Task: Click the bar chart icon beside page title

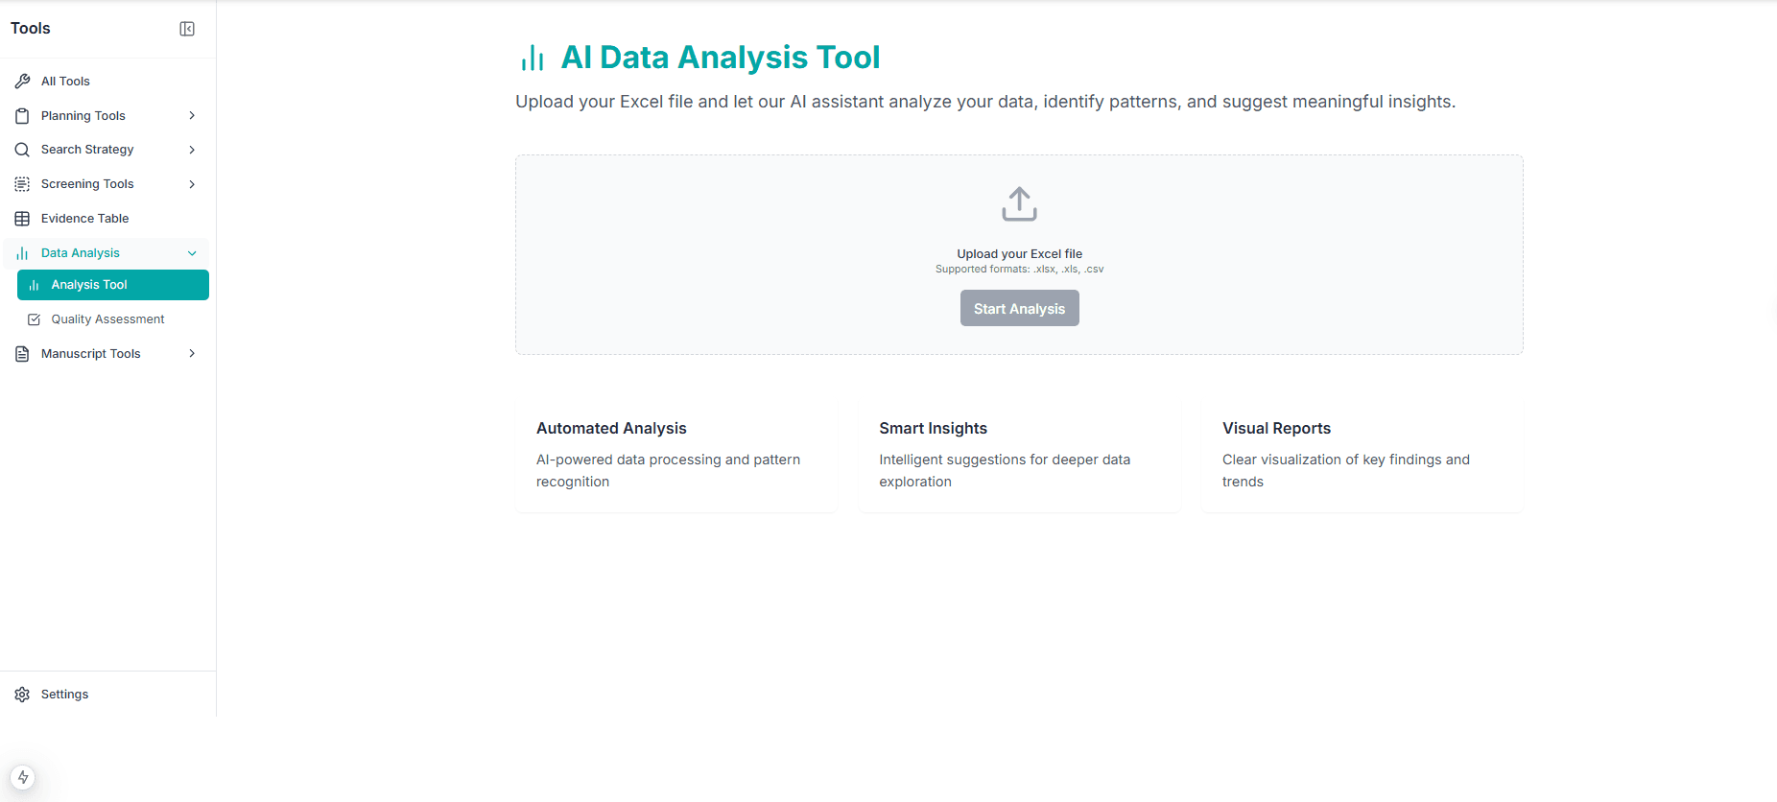Action: point(533,58)
